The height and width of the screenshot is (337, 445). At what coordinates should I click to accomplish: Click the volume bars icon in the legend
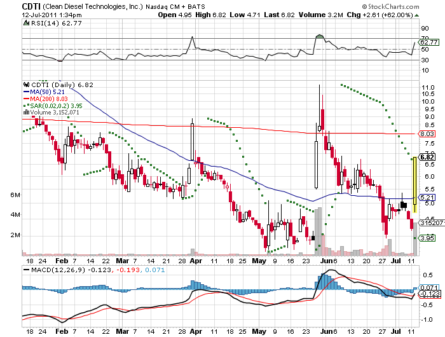[x=27, y=113]
